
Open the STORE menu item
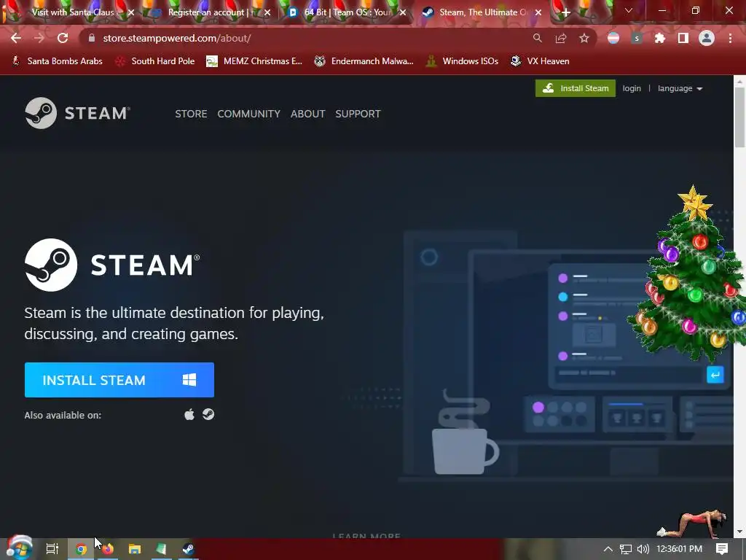coord(191,114)
